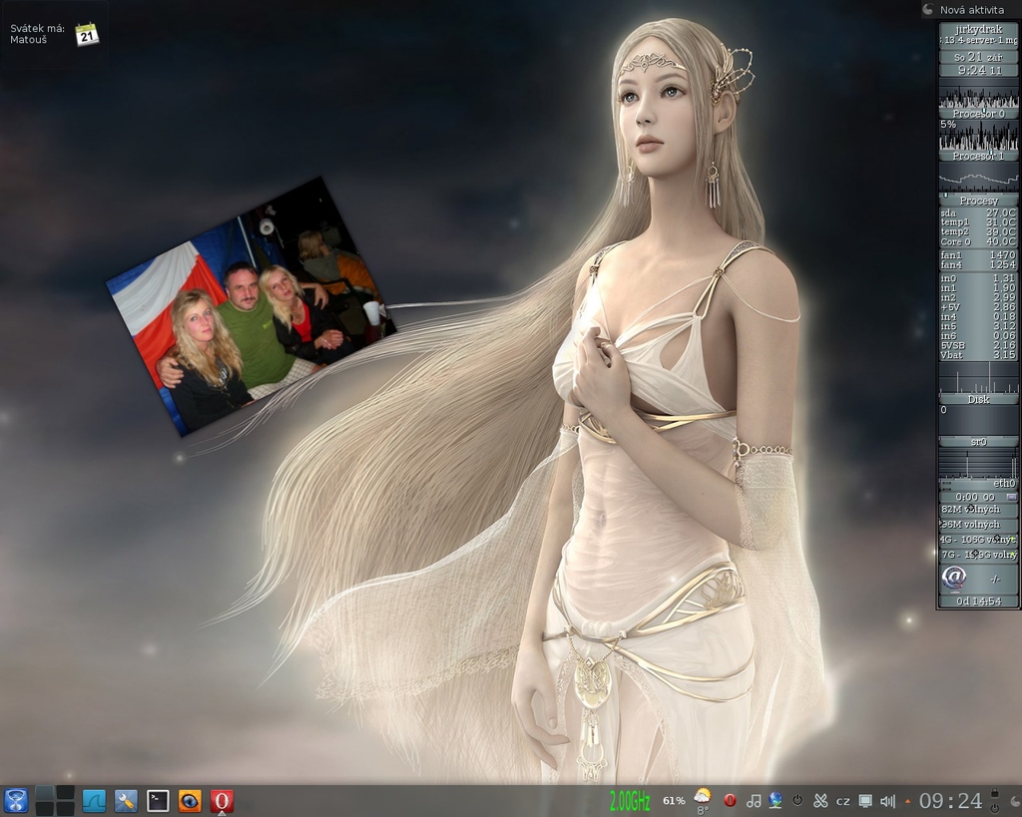Image resolution: width=1022 pixels, height=817 pixels.
Task: Activate the Opera browser task button
Action: [222, 801]
